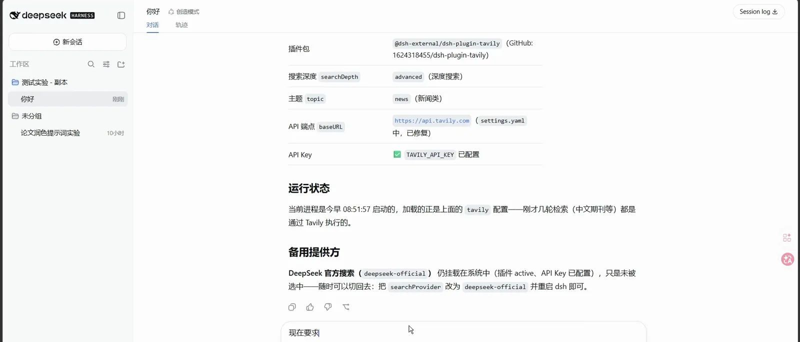800x342 pixels.
Task: Click the 你好 title in the header
Action: [153, 11]
